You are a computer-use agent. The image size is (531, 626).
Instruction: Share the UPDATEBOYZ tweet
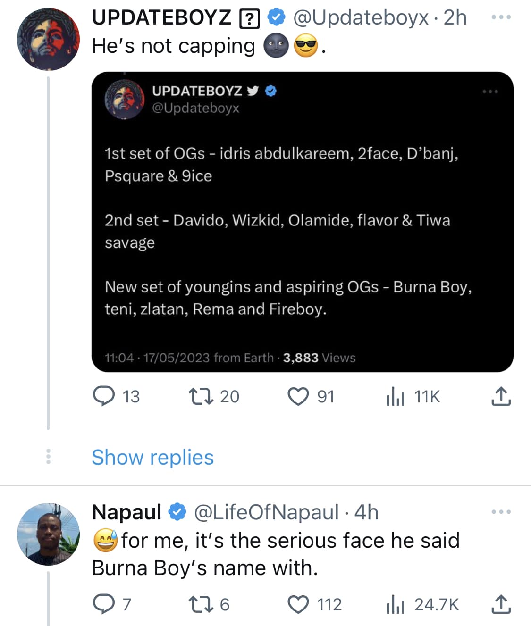coord(501,396)
